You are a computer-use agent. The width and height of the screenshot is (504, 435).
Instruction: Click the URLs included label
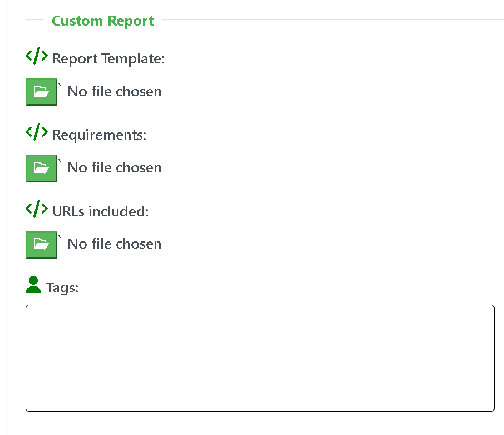click(100, 211)
